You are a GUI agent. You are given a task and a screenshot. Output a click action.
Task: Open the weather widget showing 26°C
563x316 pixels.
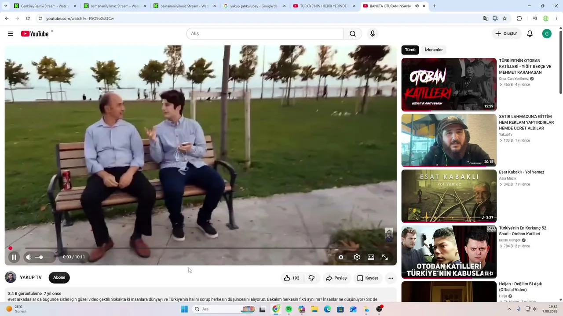(16, 309)
